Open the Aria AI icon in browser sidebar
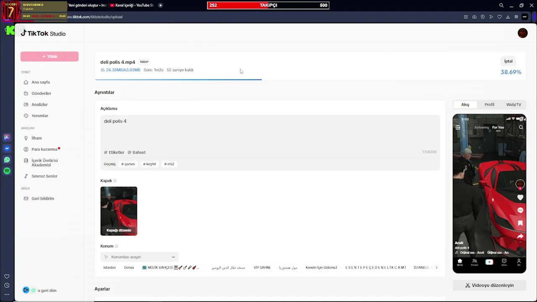Viewport: 537px width, 302px height. point(7,137)
